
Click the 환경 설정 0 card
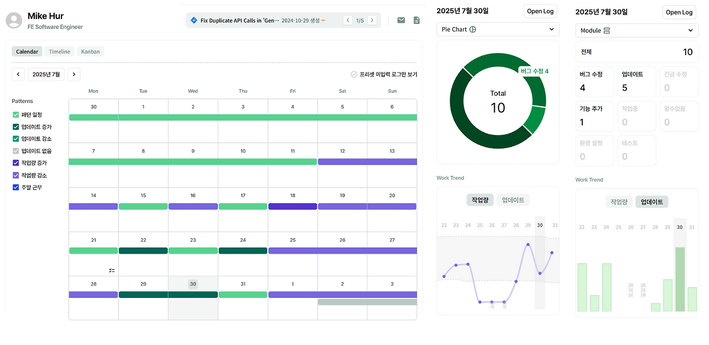(594, 150)
